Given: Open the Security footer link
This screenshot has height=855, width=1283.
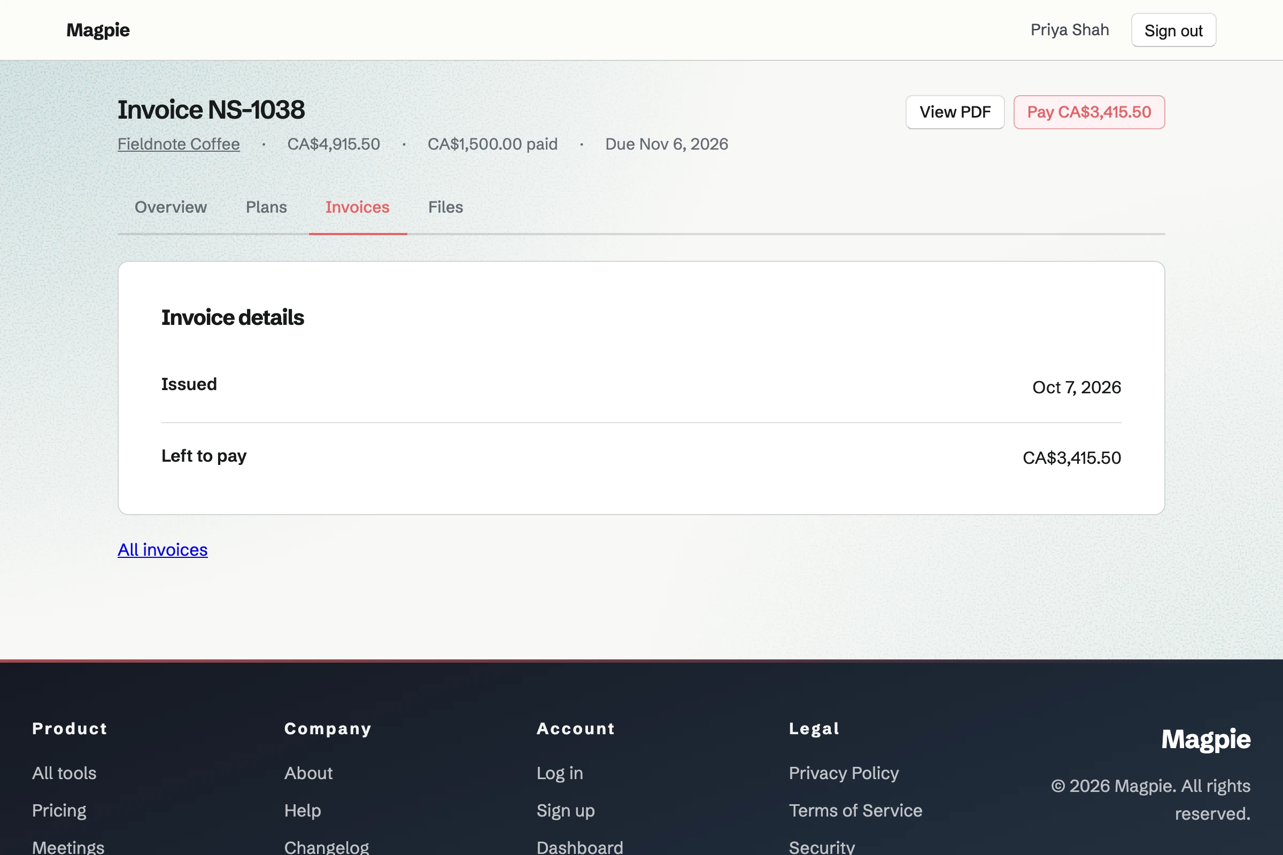Looking at the screenshot, I should click(x=822, y=847).
